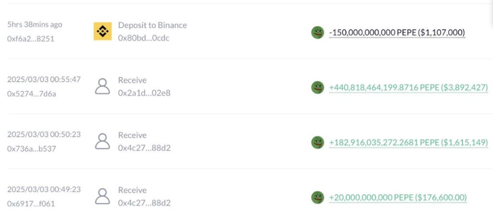
Task: Click the PEPE icon beside -150,000,000,000 PEPE
Action: (x=318, y=32)
